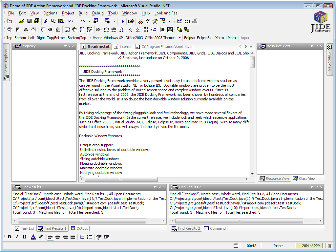Select left text alignment
This screenshot has height=252, width=336.
50,237
